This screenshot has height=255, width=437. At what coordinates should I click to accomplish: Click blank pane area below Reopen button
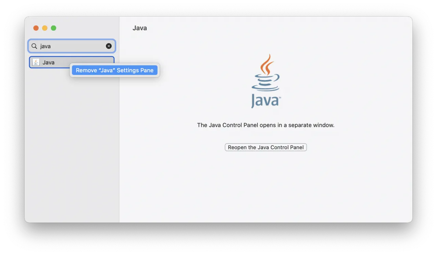pyautogui.click(x=266, y=187)
